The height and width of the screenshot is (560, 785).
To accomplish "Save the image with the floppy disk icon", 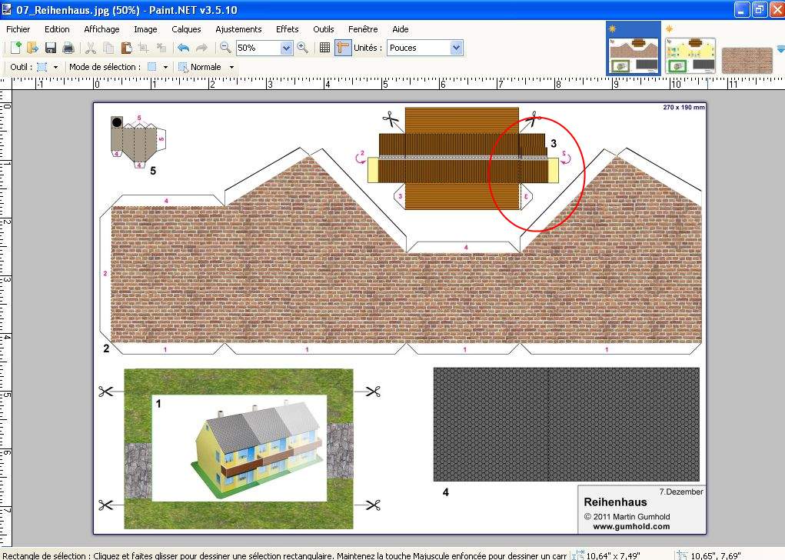I will pos(51,48).
